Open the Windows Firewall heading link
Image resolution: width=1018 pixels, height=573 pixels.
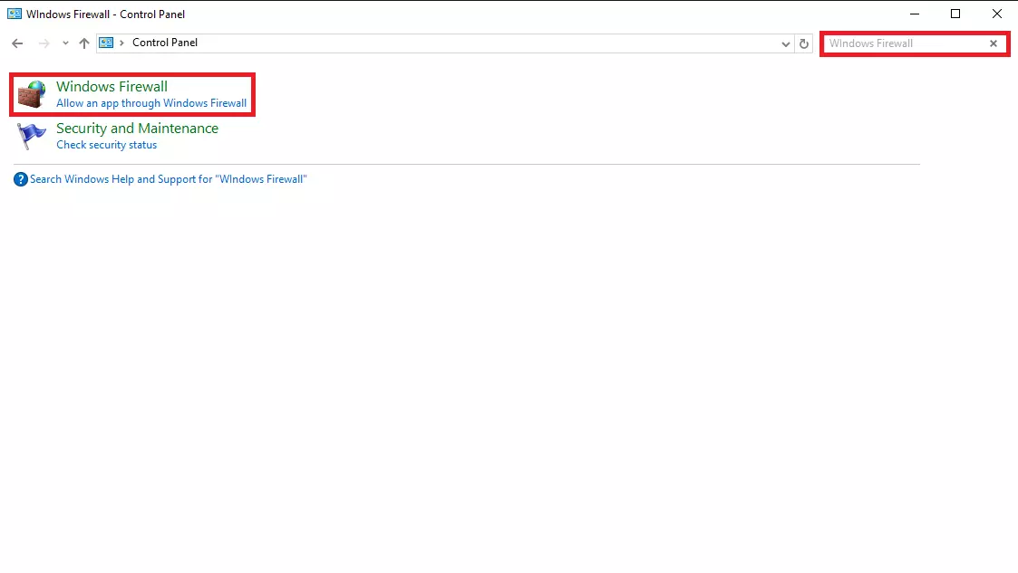tap(111, 86)
